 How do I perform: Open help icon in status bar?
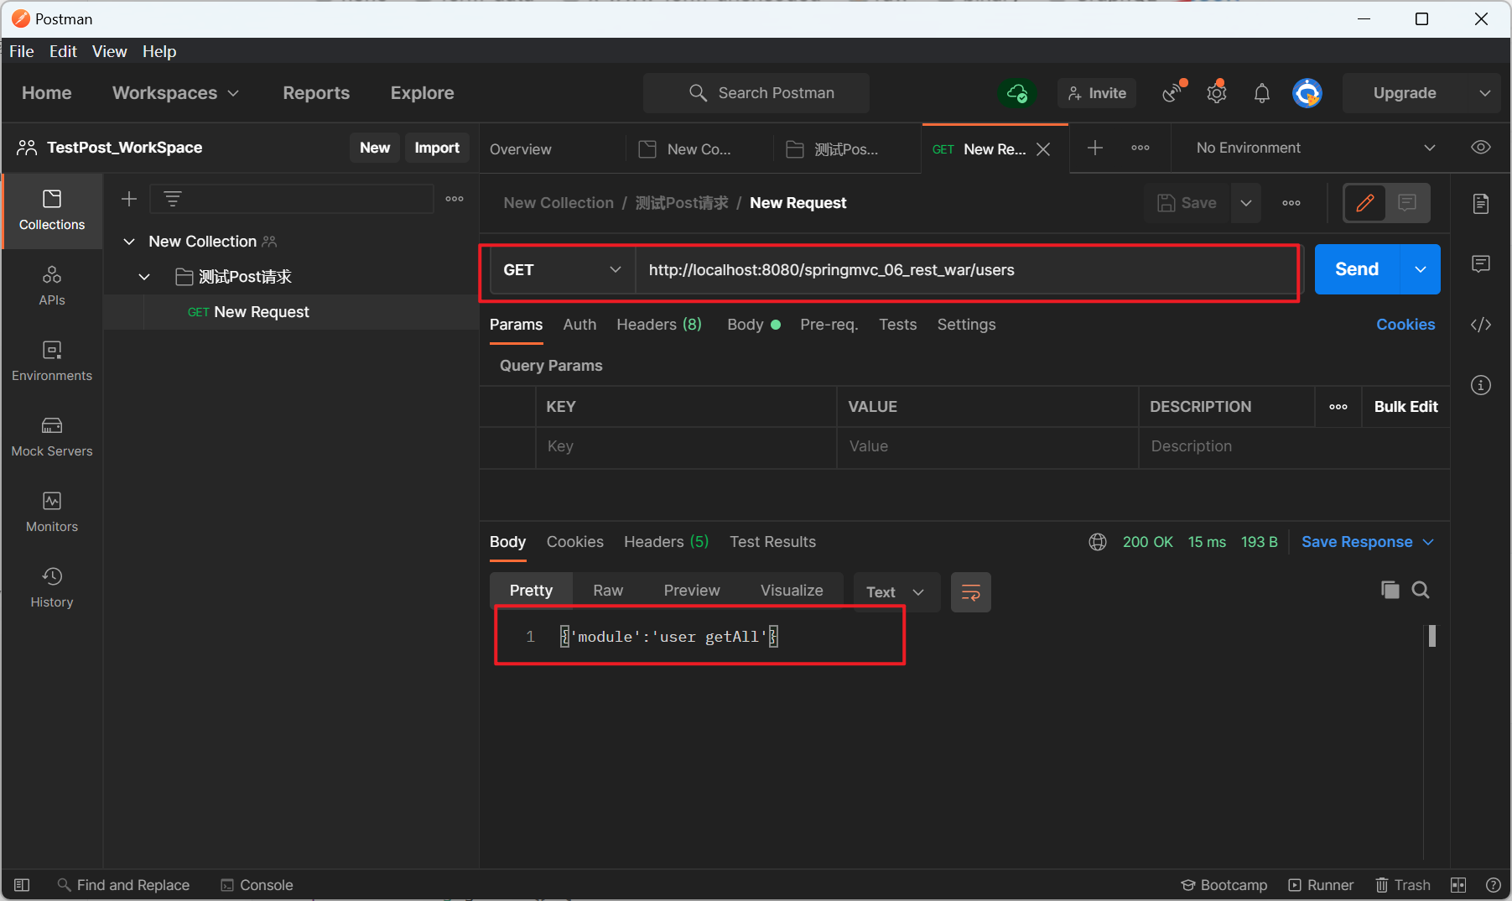click(1494, 885)
